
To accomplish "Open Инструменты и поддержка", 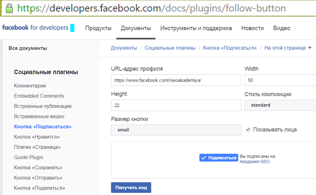I will pos(196,28).
